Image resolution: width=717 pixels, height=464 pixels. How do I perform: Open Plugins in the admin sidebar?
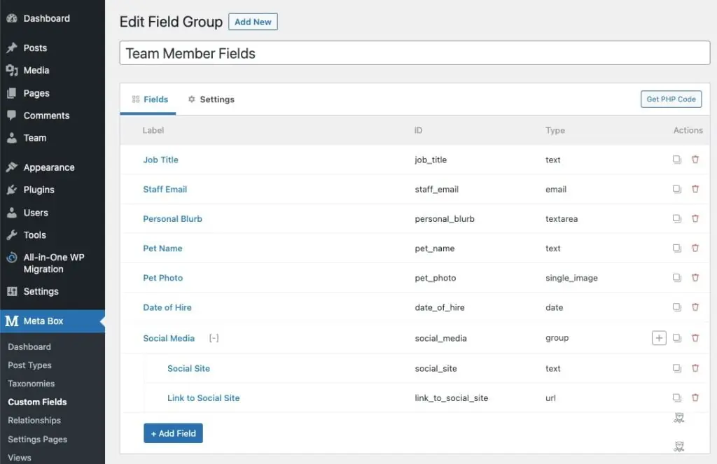pos(53,190)
